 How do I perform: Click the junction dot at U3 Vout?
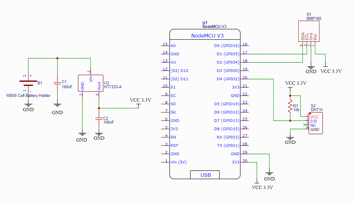(x=99, y=108)
